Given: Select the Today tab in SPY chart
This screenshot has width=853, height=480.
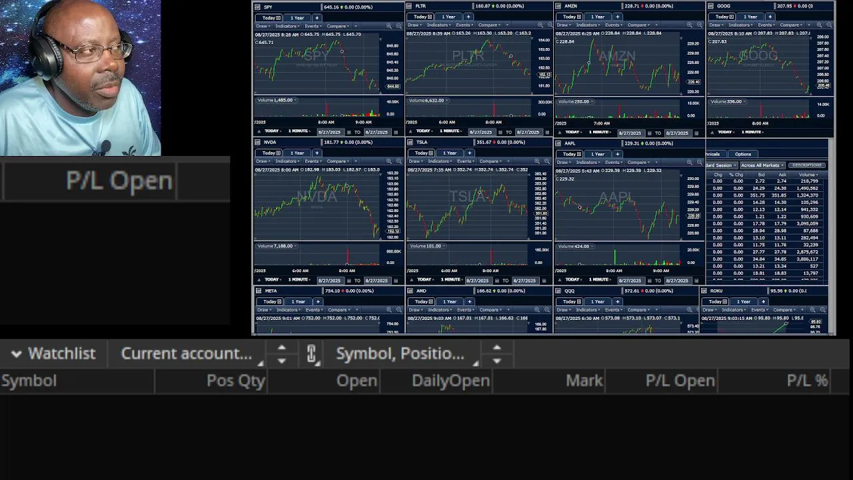Looking at the screenshot, I should click(269, 18).
